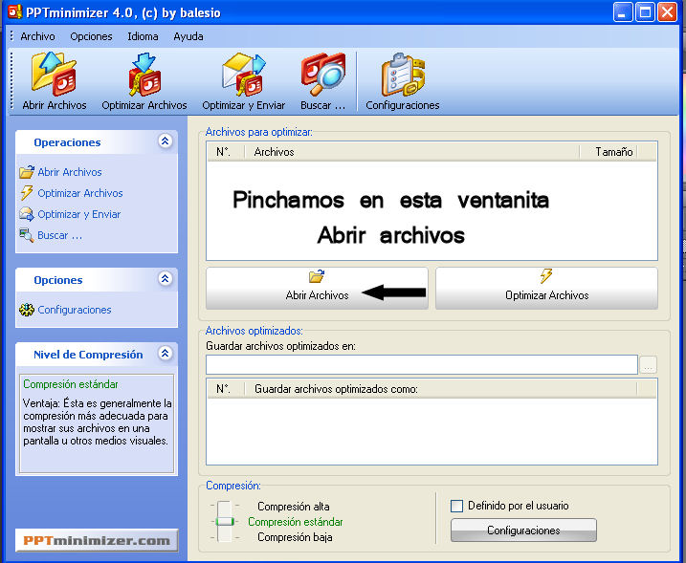
Task: Click lightning icon beside sidebar Optimizar Archivos
Action: (x=27, y=193)
